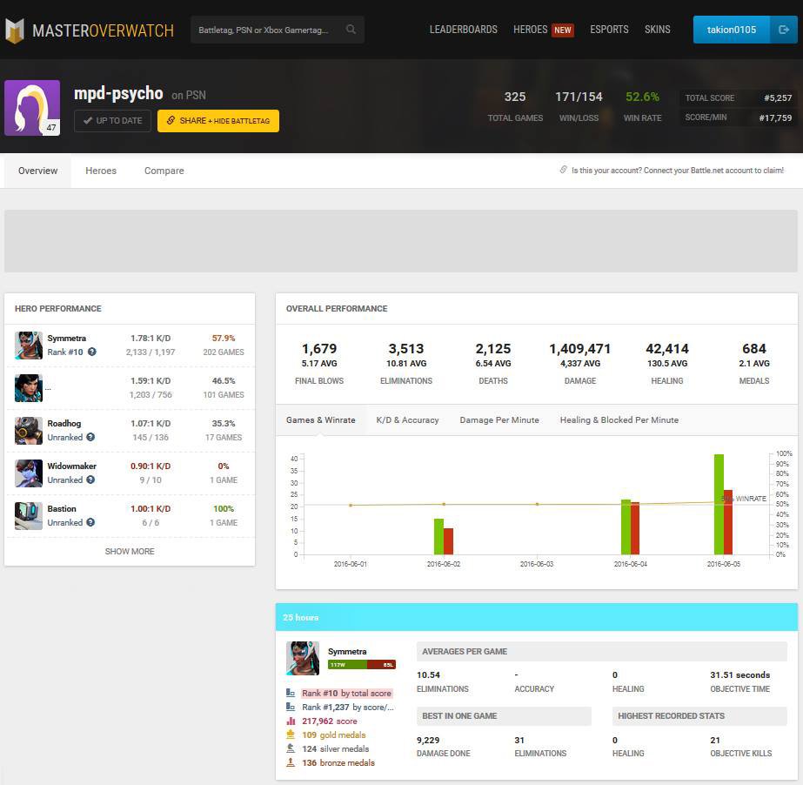Click the Up To Date button
Screen dimensions: 803x785
(x=113, y=120)
